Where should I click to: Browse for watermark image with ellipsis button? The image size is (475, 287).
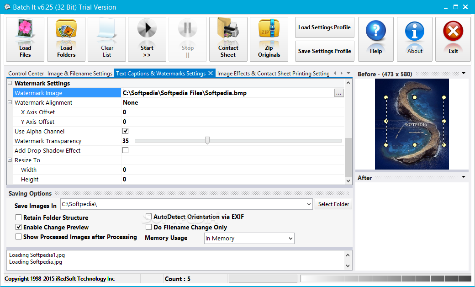[339, 93]
